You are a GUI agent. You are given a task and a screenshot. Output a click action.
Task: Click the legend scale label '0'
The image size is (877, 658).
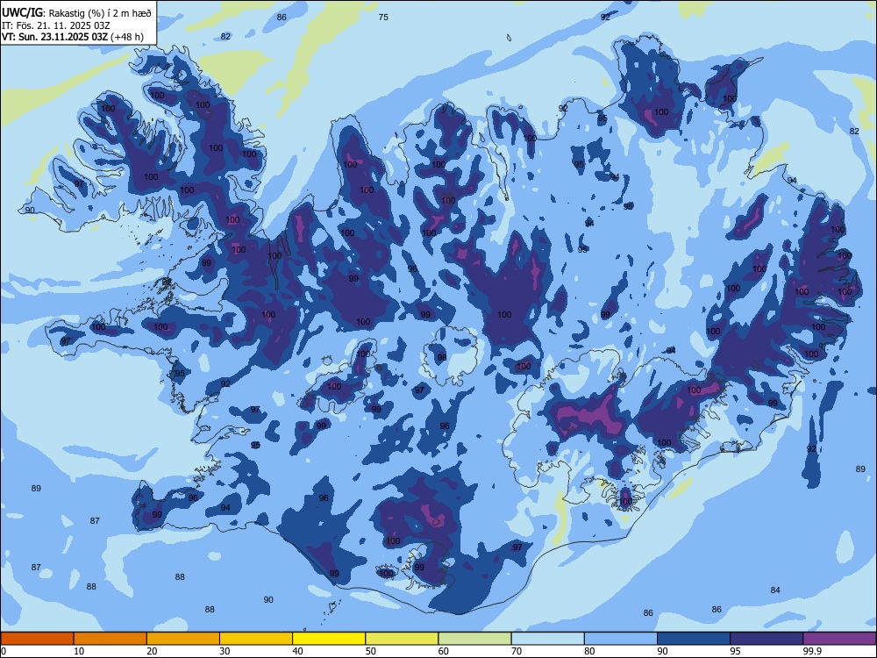4,651
